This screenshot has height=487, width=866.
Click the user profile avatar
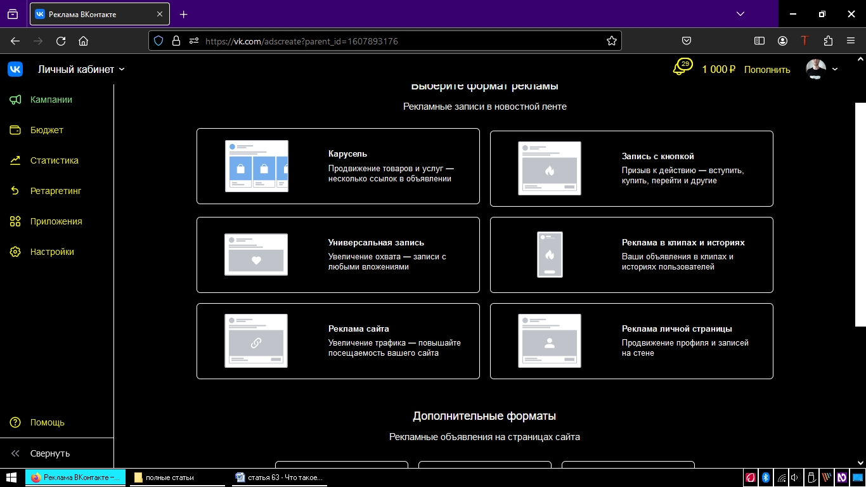(816, 69)
